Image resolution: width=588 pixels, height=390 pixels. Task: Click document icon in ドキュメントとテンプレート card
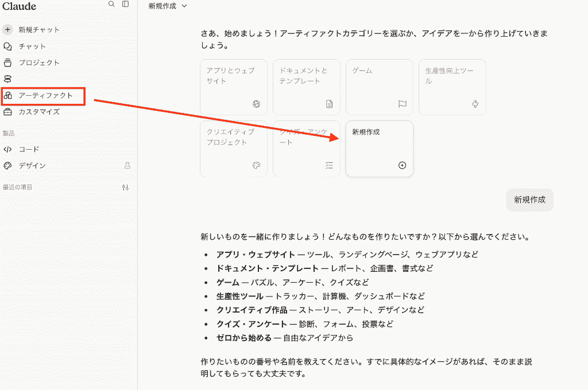point(329,104)
